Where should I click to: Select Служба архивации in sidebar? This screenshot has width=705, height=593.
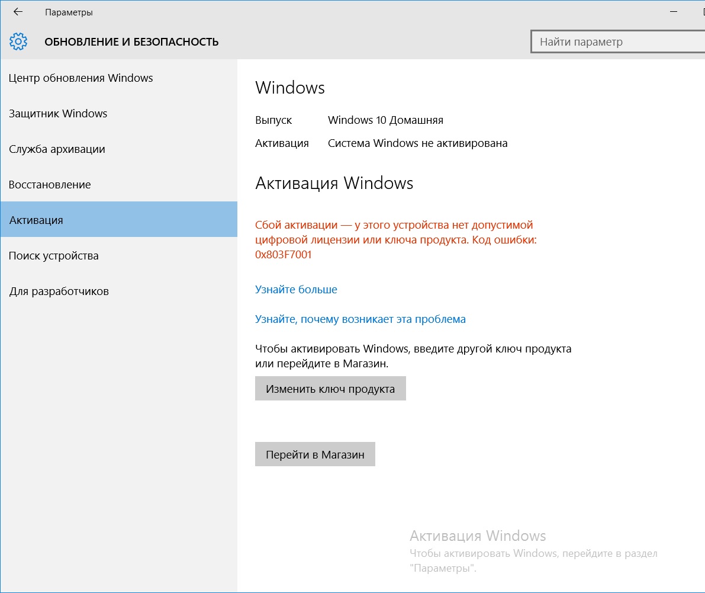tap(119, 149)
